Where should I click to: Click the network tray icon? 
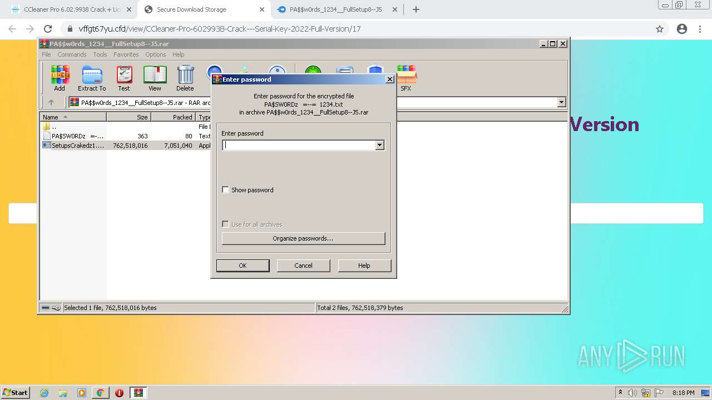point(646,393)
